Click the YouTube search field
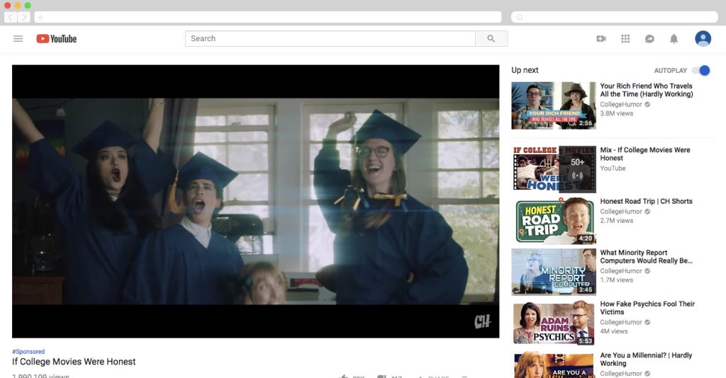726x378 pixels. coord(330,39)
